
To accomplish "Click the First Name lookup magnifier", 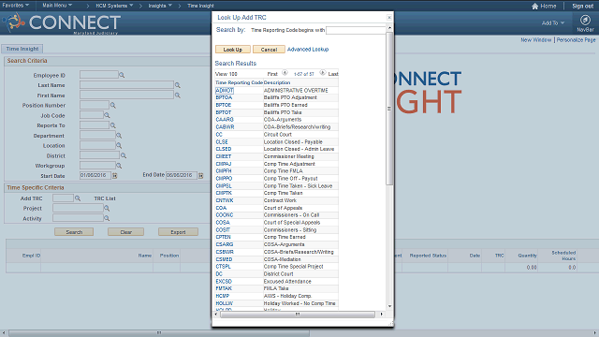I will 177,95.
